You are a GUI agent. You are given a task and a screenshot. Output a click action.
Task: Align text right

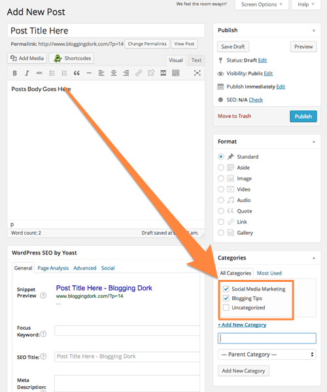pyautogui.click(x=126, y=73)
